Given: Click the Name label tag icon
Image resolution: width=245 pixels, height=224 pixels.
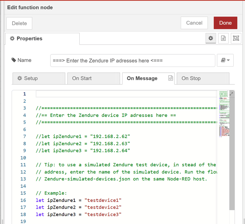Looking at the screenshot, I should tap(14, 60).
